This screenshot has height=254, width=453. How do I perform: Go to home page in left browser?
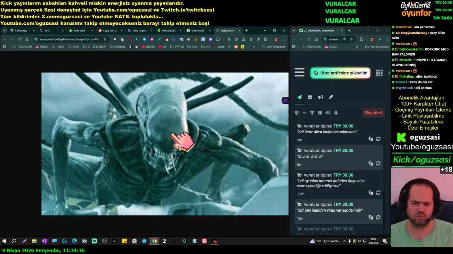[x=27, y=39]
